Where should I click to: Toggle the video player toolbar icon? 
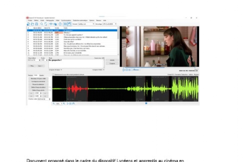point(69,24)
